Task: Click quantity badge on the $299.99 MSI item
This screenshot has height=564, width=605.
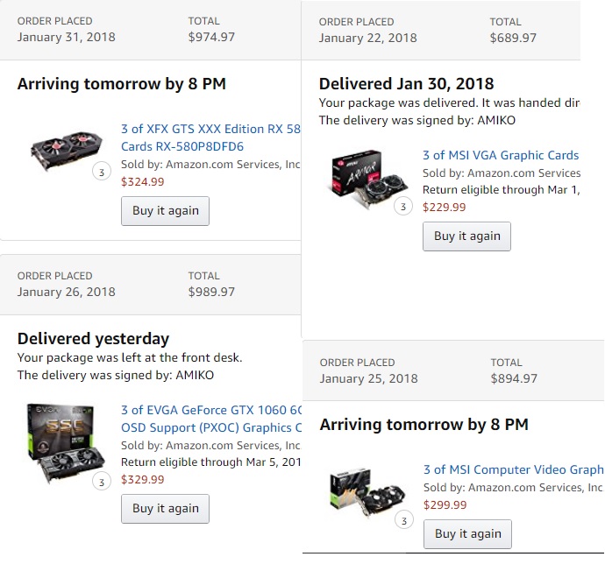Action: click(403, 520)
